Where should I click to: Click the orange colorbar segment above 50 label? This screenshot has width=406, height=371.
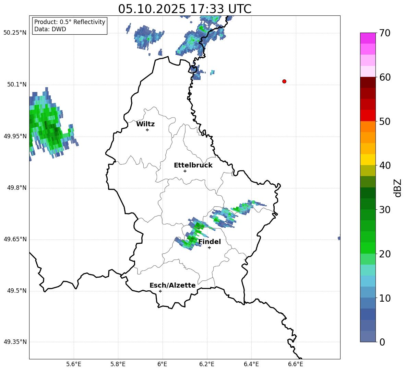pyautogui.click(x=368, y=126)
